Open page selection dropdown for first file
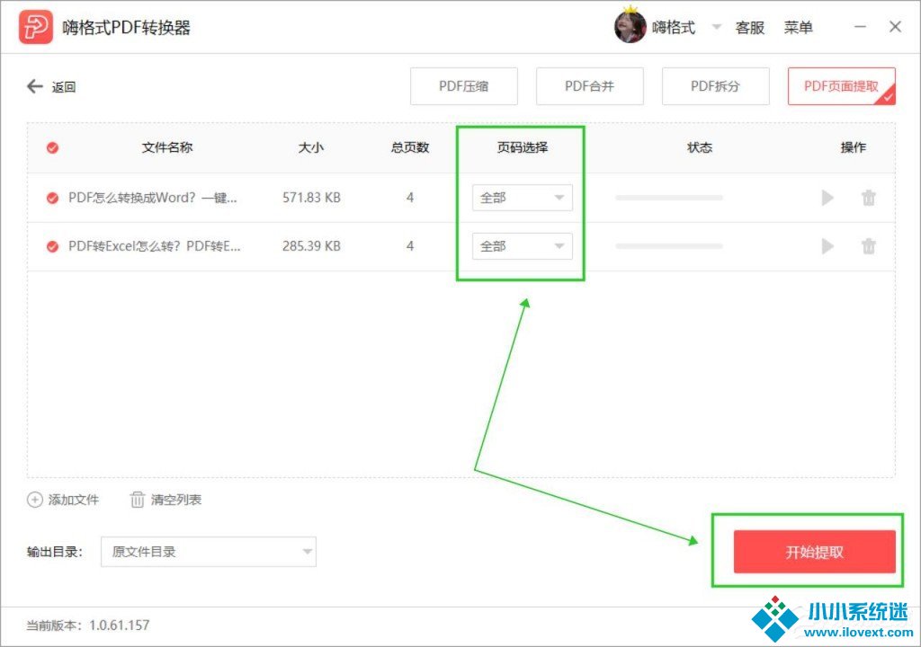This screenshot has width=921, height=647. [522, 198]
